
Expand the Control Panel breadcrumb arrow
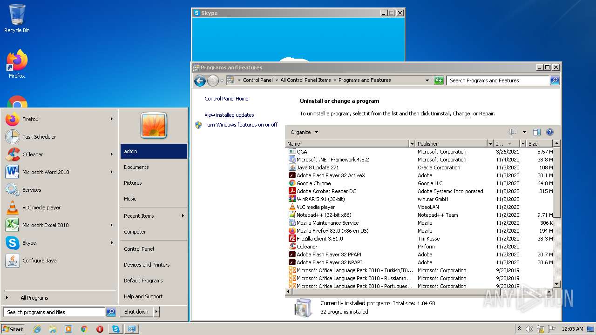(277, 80)
